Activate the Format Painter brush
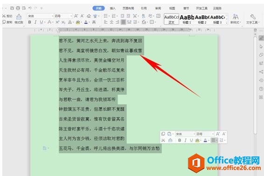This screenshot has height=176, width=264. click(19, 19)
